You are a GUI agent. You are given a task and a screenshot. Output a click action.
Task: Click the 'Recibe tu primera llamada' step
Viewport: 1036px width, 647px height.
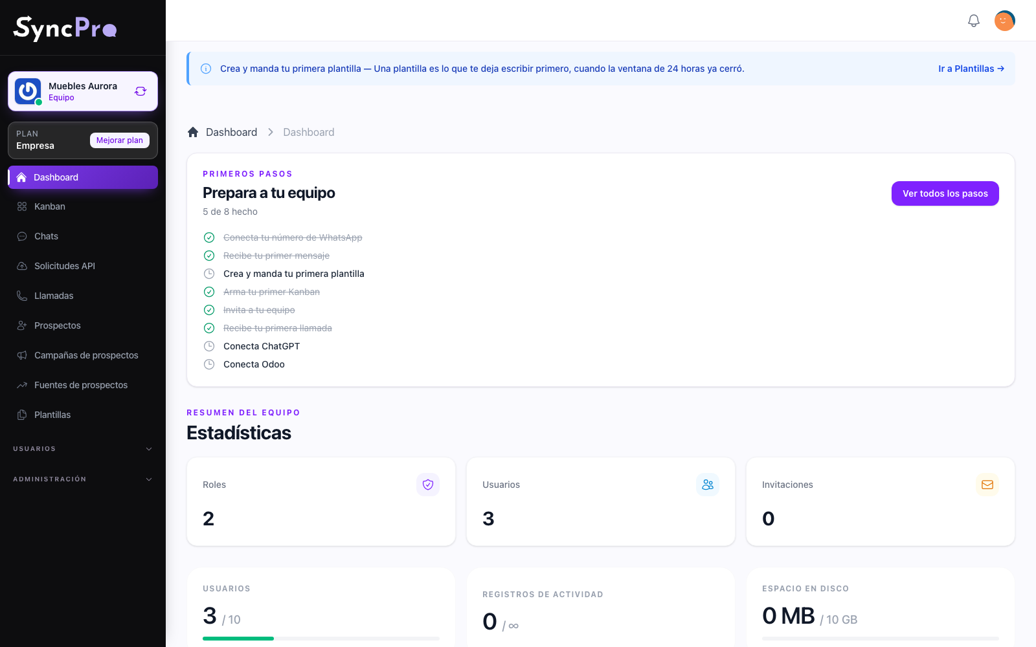click(x=278, y=328)
